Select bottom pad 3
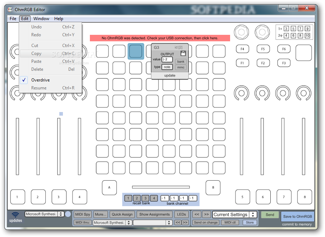The height and width of the screenshot is (237, 325). pyautogui.click(x=59, y=197)
